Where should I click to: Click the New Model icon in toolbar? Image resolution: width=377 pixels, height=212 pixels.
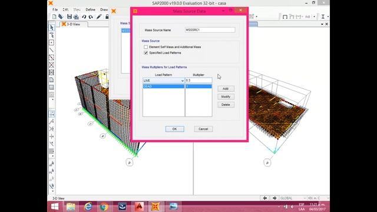(54, 16)
